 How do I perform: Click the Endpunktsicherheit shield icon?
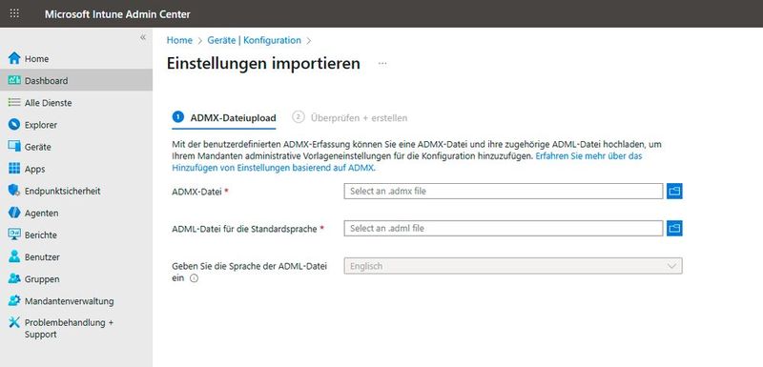[14, 191]
